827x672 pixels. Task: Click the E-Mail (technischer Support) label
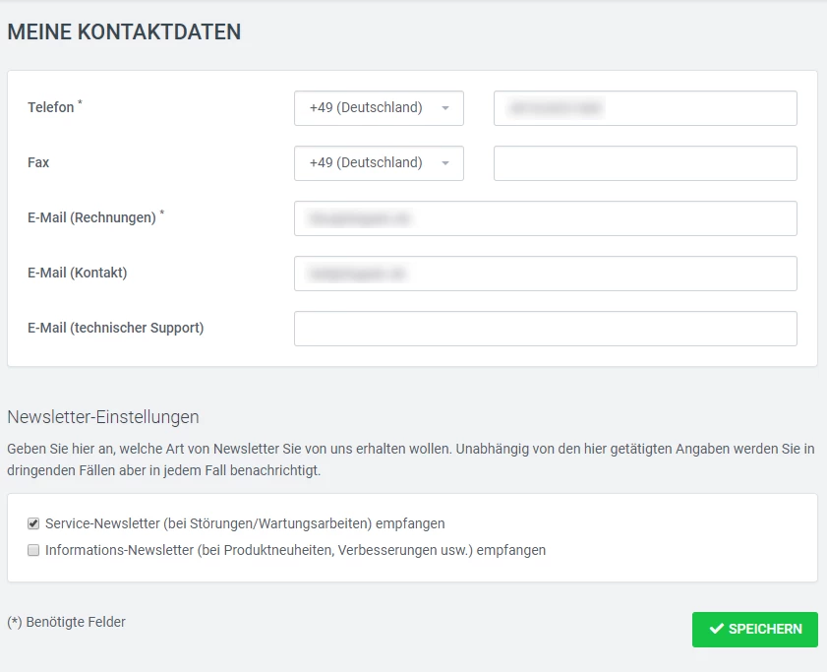click(115, 329)
